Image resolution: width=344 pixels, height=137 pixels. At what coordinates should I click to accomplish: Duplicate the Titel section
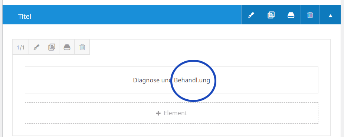[x=271, y=15]
